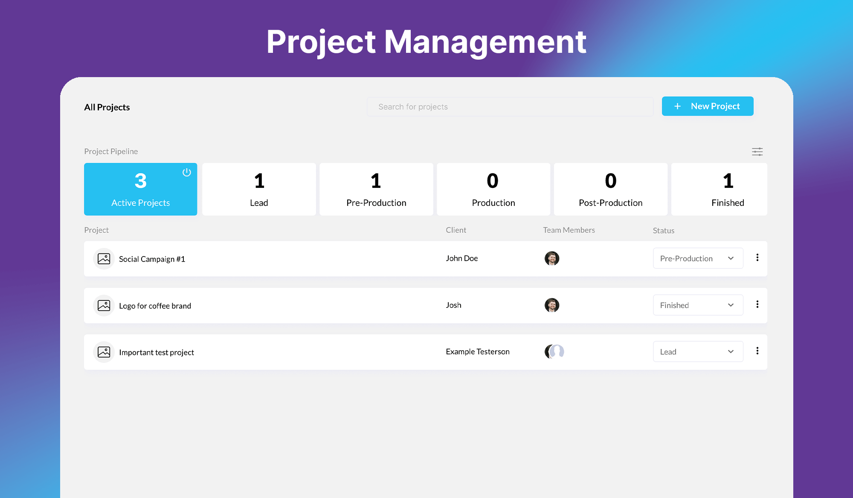Viewport: 853px width, 498px height.
Task: Select the Pre-Production pipeline card
Action: (376, 189)
